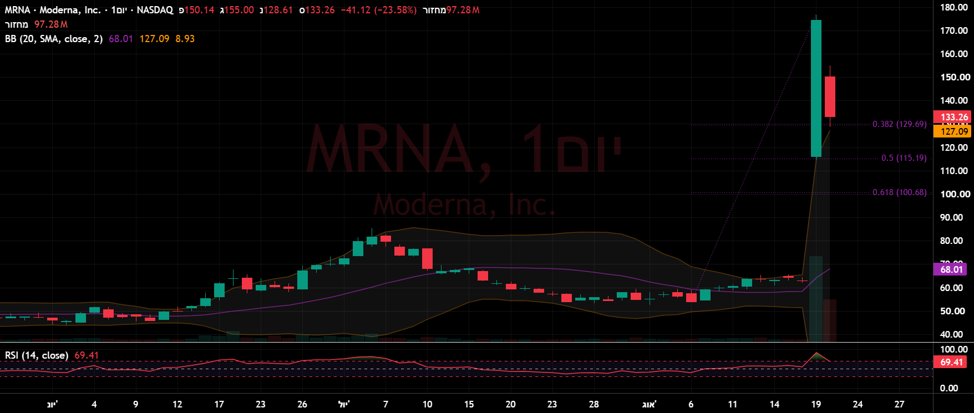Click the 120.00 price axis label
The width and height of the screenshot is (974, 413).
[x=954, y=147]
